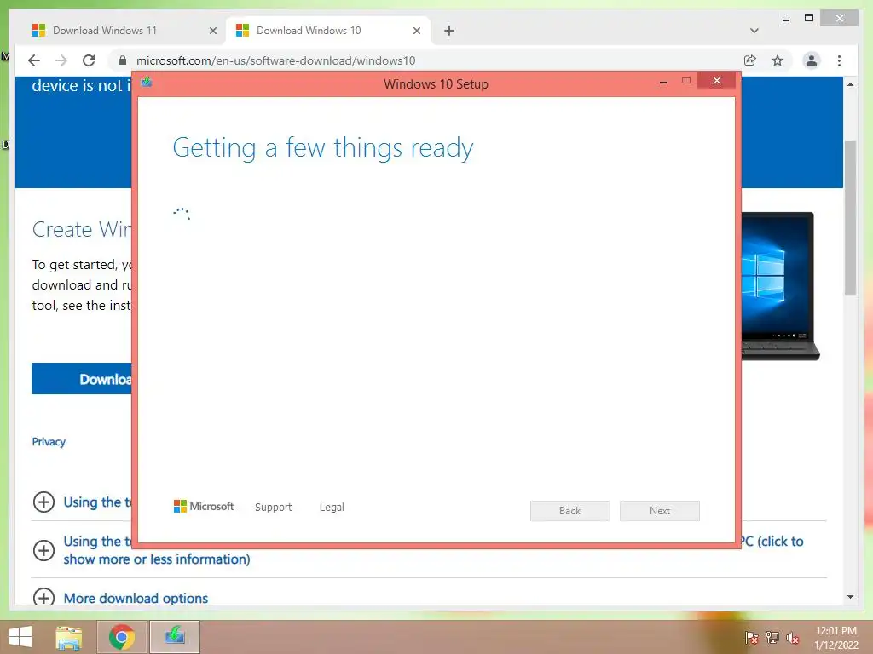873x654 pixels.
Task: Select Windows 10 Setup taskbar icon
Action: [175, 637]
